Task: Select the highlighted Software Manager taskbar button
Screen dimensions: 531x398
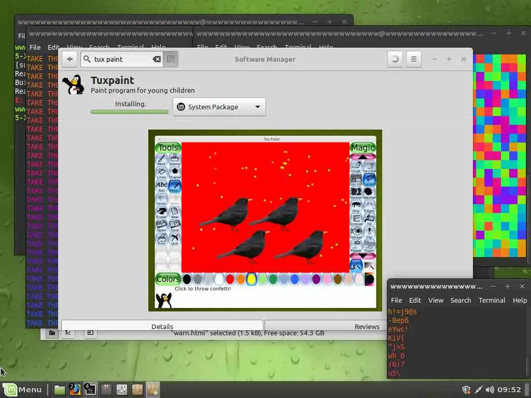Action: [x=153, y=390]
